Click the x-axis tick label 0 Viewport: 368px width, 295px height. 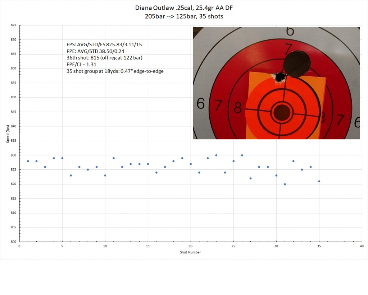19,246
